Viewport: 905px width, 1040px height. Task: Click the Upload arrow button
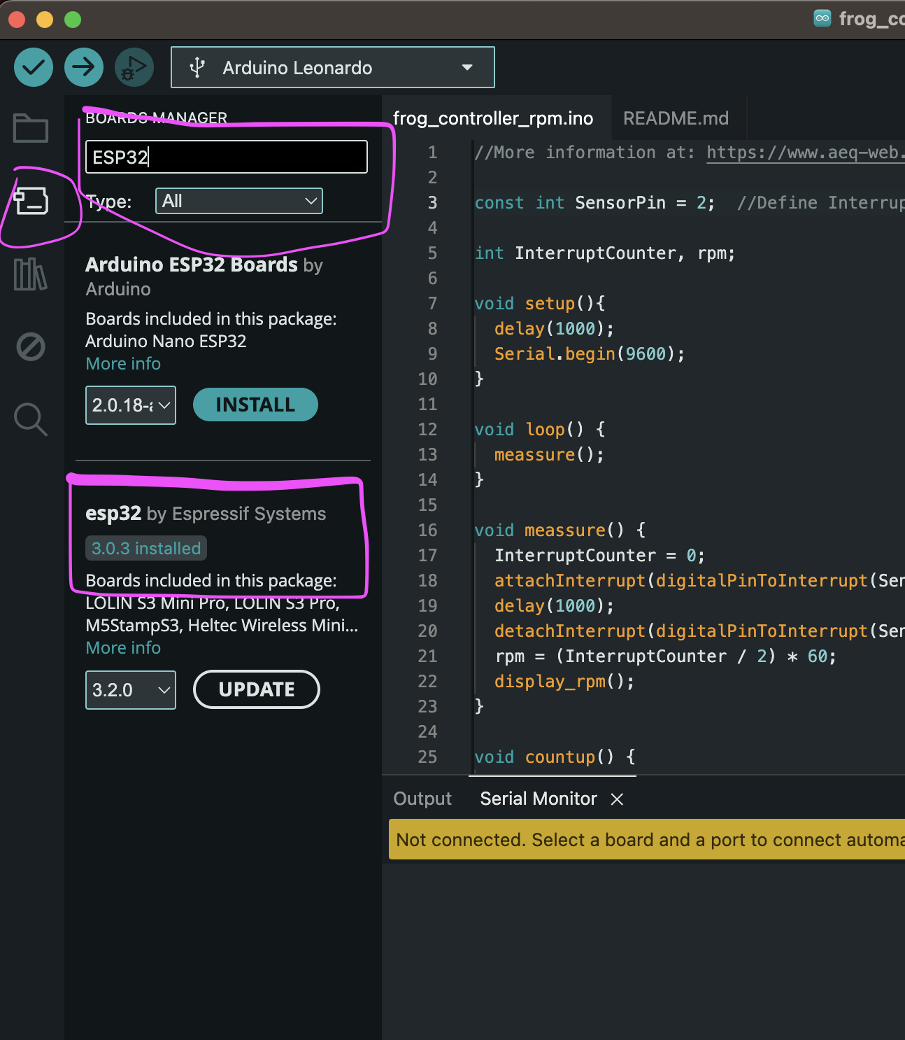click(x=84, y=67)
